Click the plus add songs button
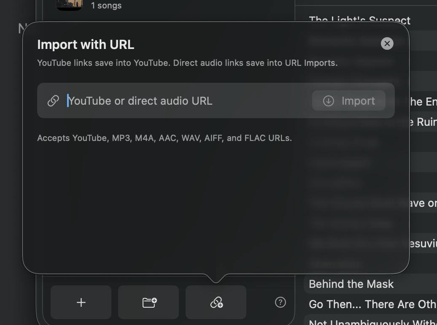The width and height of the screenshot is (437, 325). tap(81, 302)
